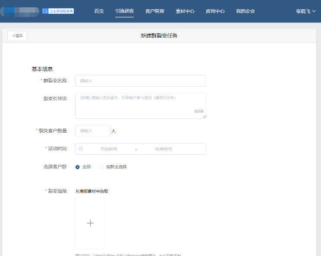Switch to the 引流获客 tab
321x256 pixels.
pyautogui.click(x=124, y=11)
